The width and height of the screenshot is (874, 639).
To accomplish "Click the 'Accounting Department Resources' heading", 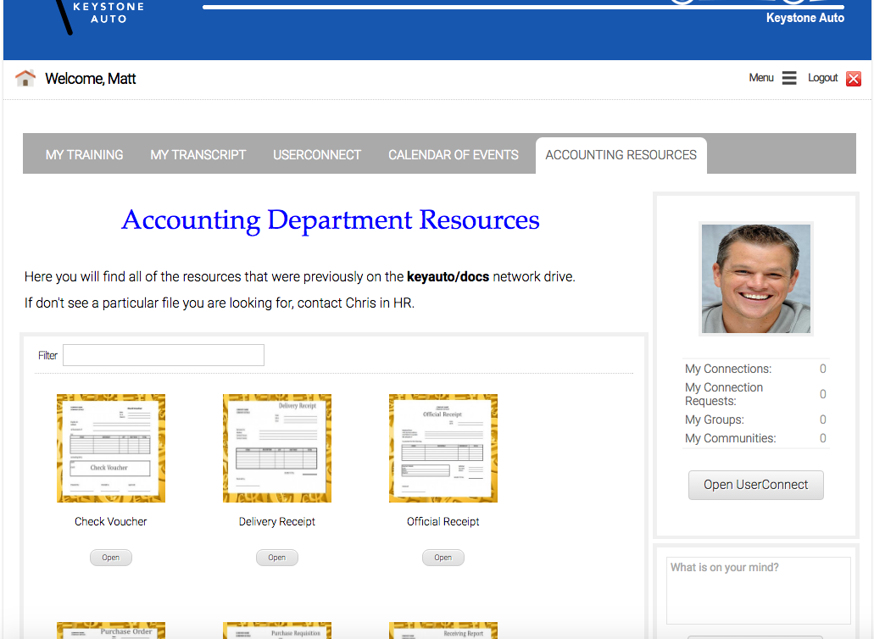I will tap(331, 220).
